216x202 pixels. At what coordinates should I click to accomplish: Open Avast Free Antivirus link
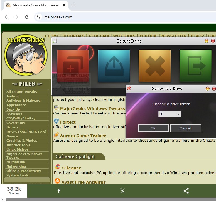(84, 182)
